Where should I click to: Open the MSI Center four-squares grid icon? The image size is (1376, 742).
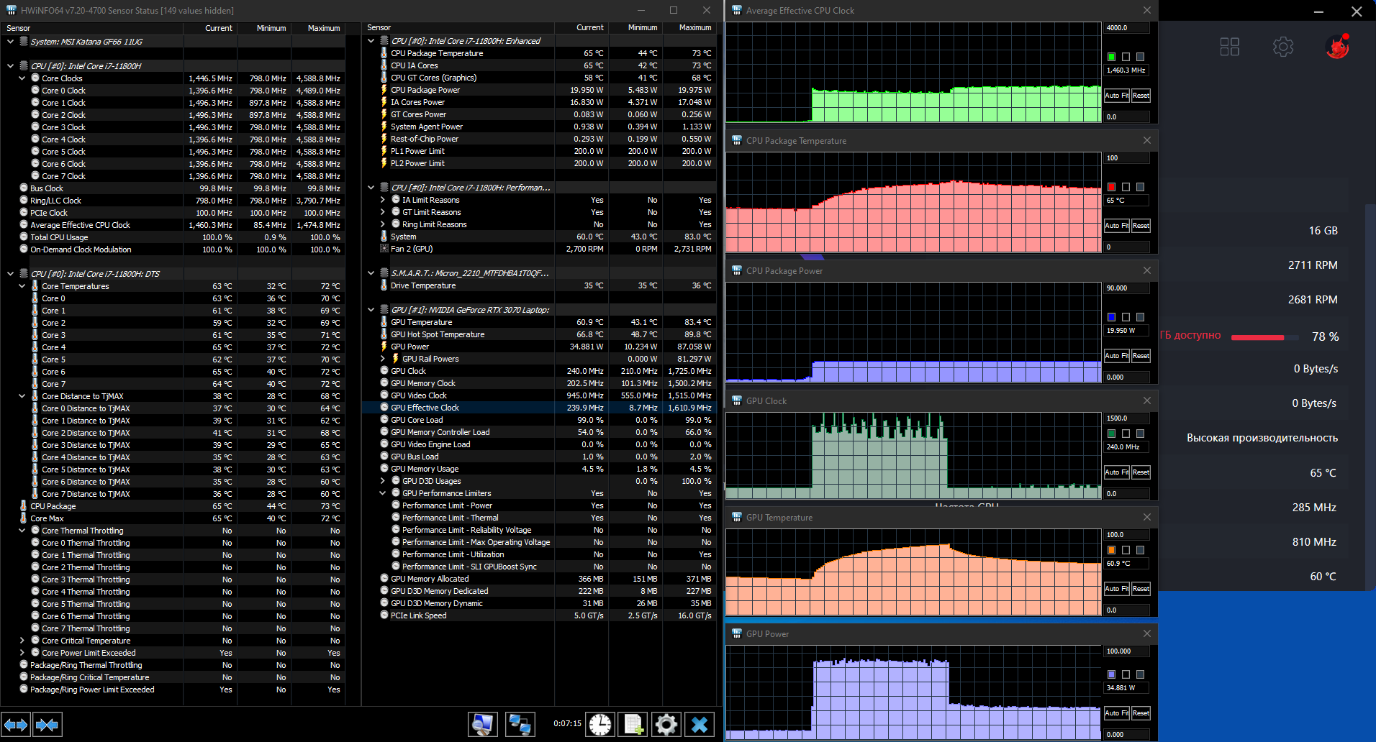(x=1229, y=47)
